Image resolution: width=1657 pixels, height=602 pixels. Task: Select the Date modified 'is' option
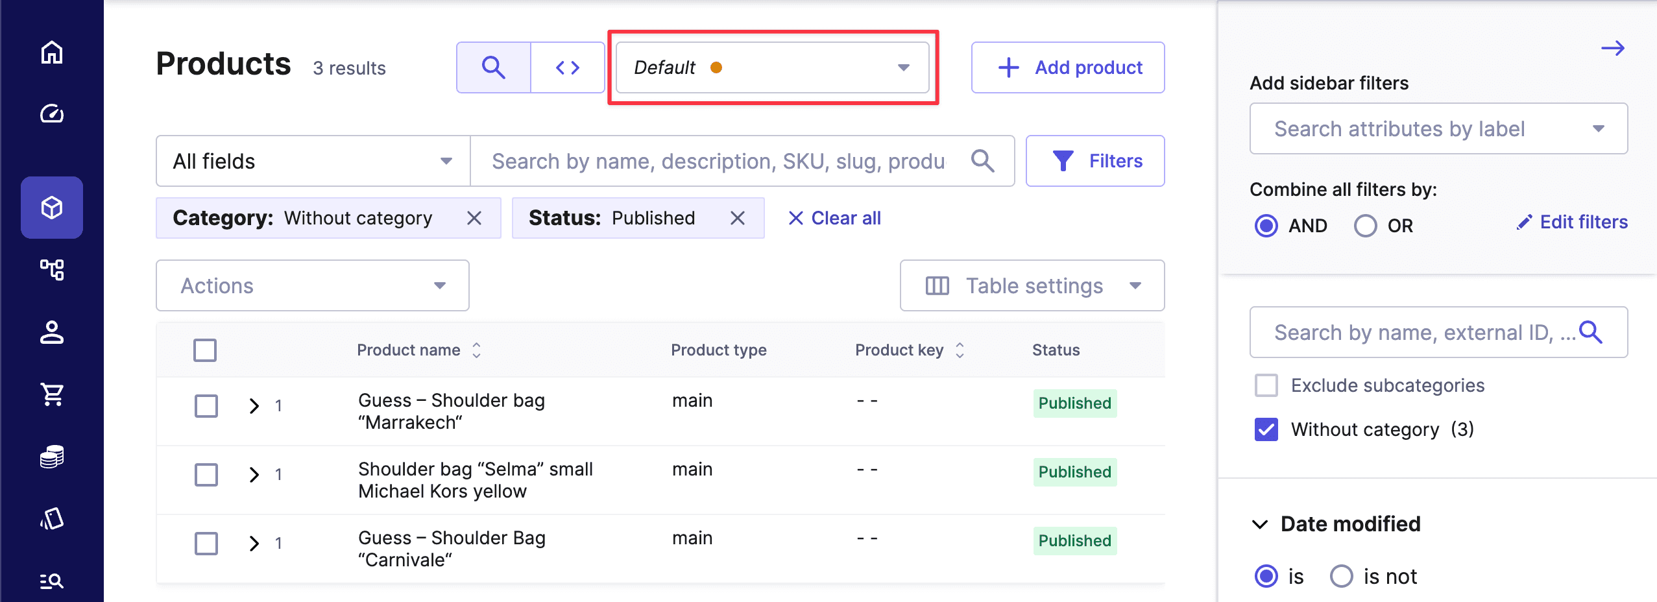pyautogui.click(x=1266, y=576)
